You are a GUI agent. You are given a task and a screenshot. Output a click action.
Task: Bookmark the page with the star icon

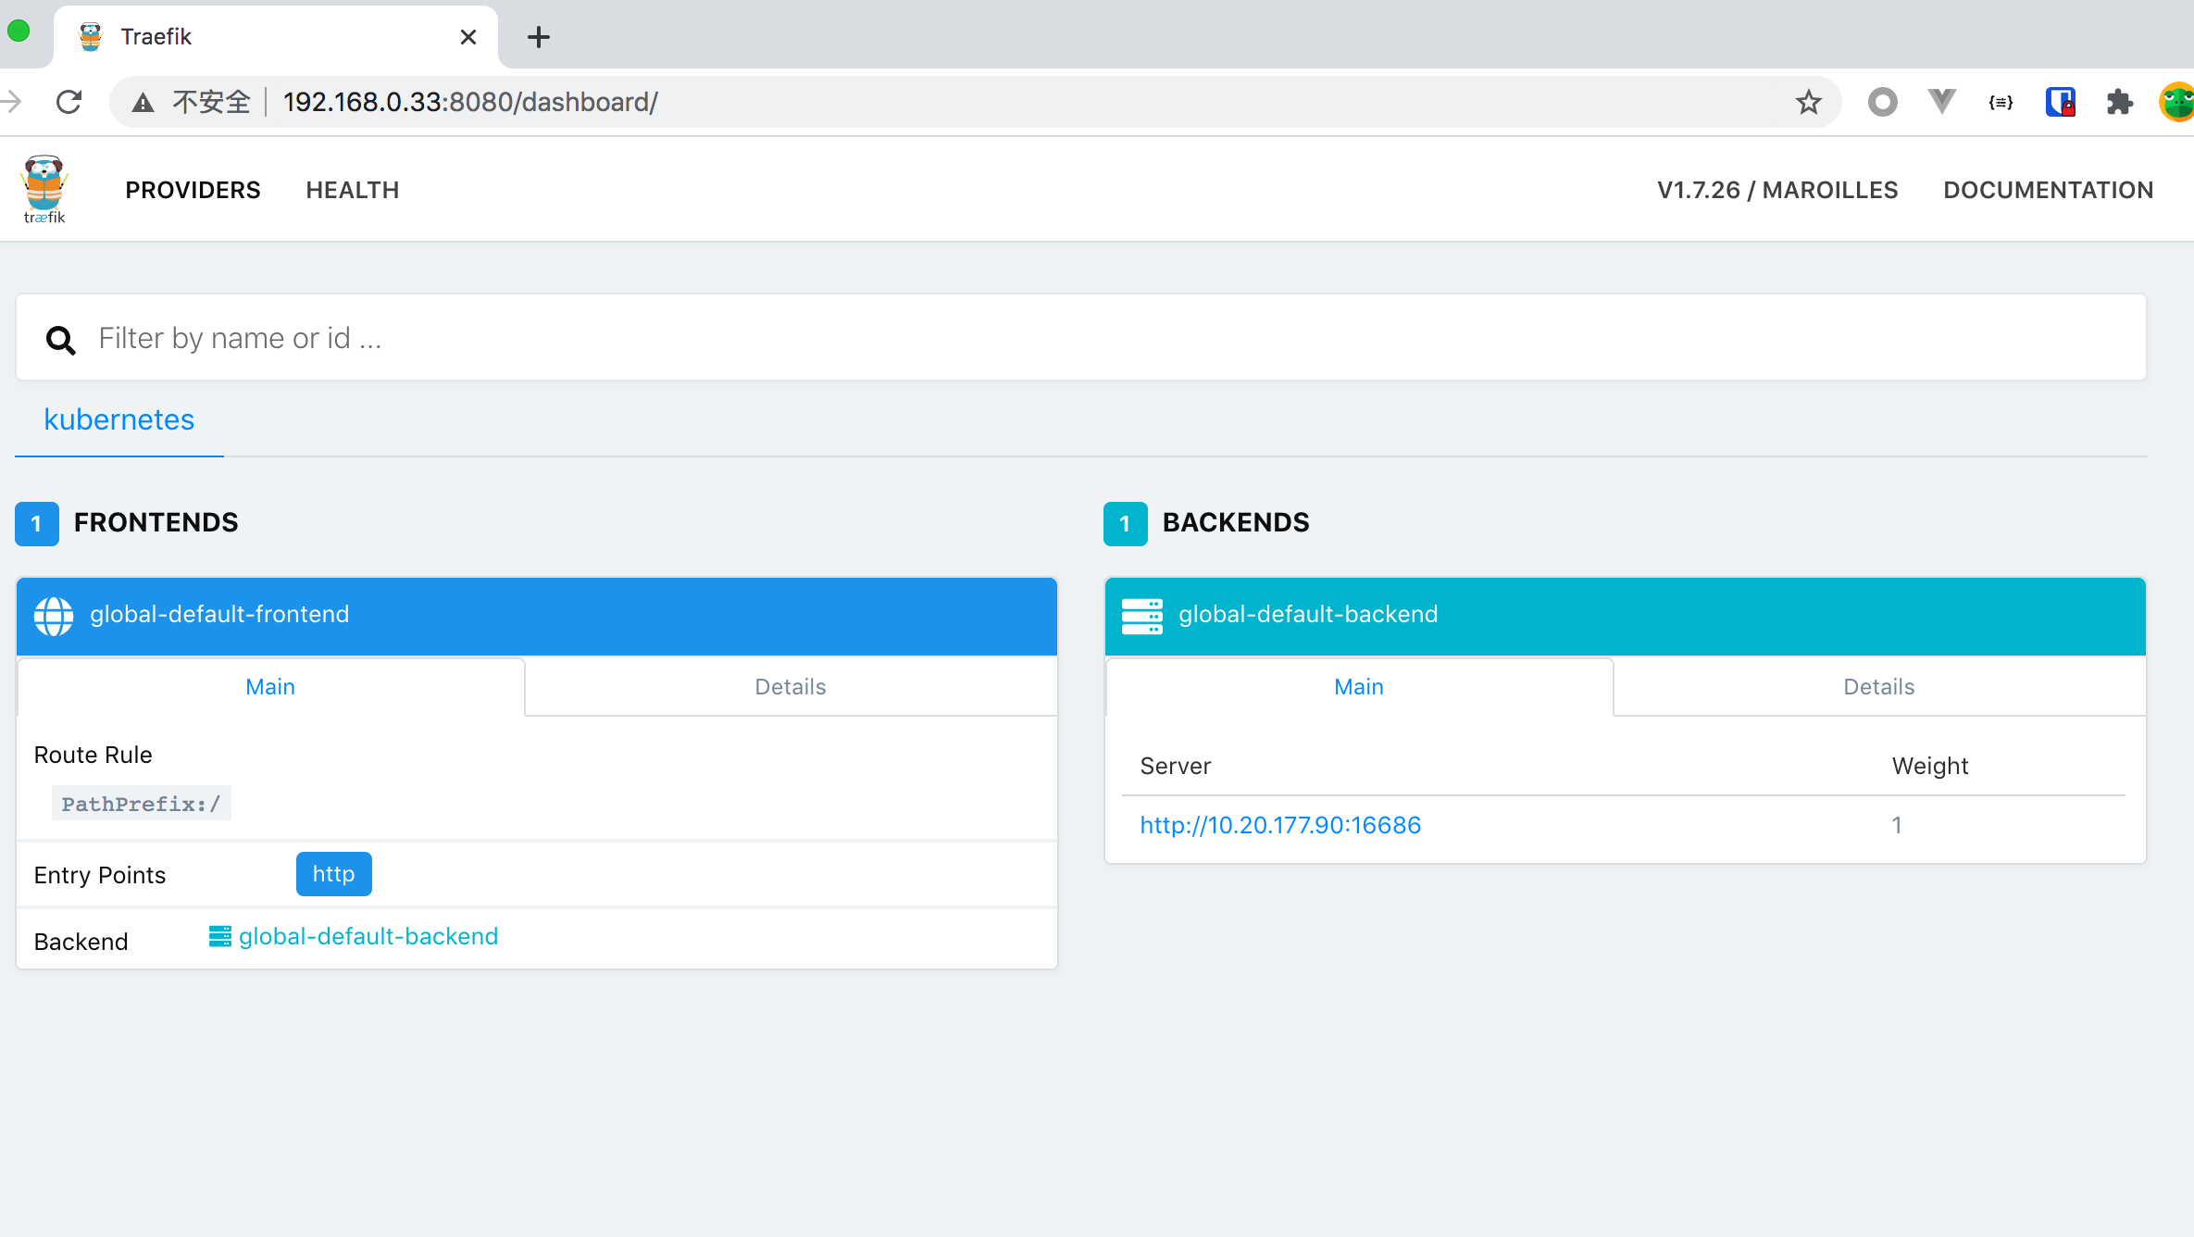pyautogui.click(x=1808, y=102)
